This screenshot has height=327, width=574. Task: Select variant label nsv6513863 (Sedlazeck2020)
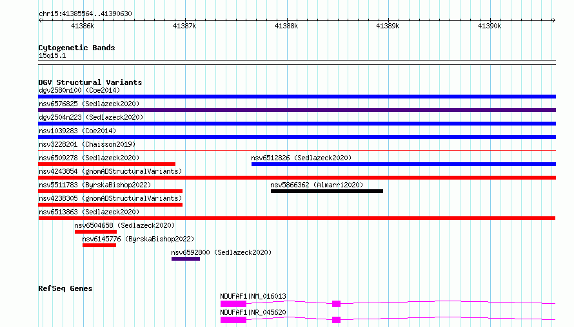[x=89, y=212]
